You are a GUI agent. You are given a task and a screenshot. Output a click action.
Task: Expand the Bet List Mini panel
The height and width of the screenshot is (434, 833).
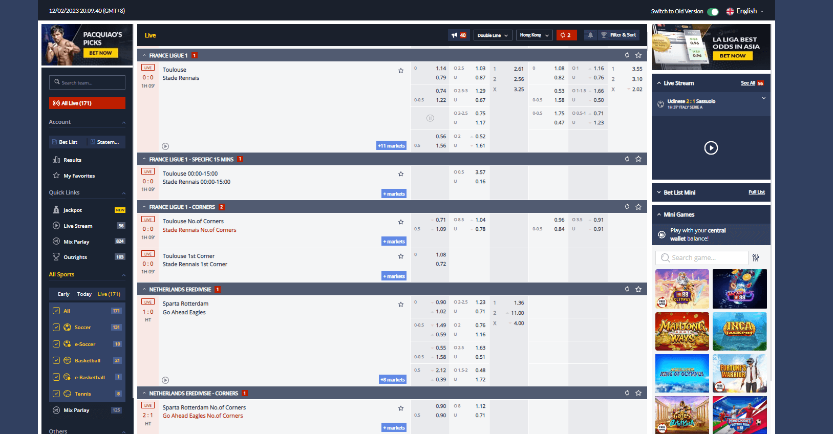click(x=659, y=192)
